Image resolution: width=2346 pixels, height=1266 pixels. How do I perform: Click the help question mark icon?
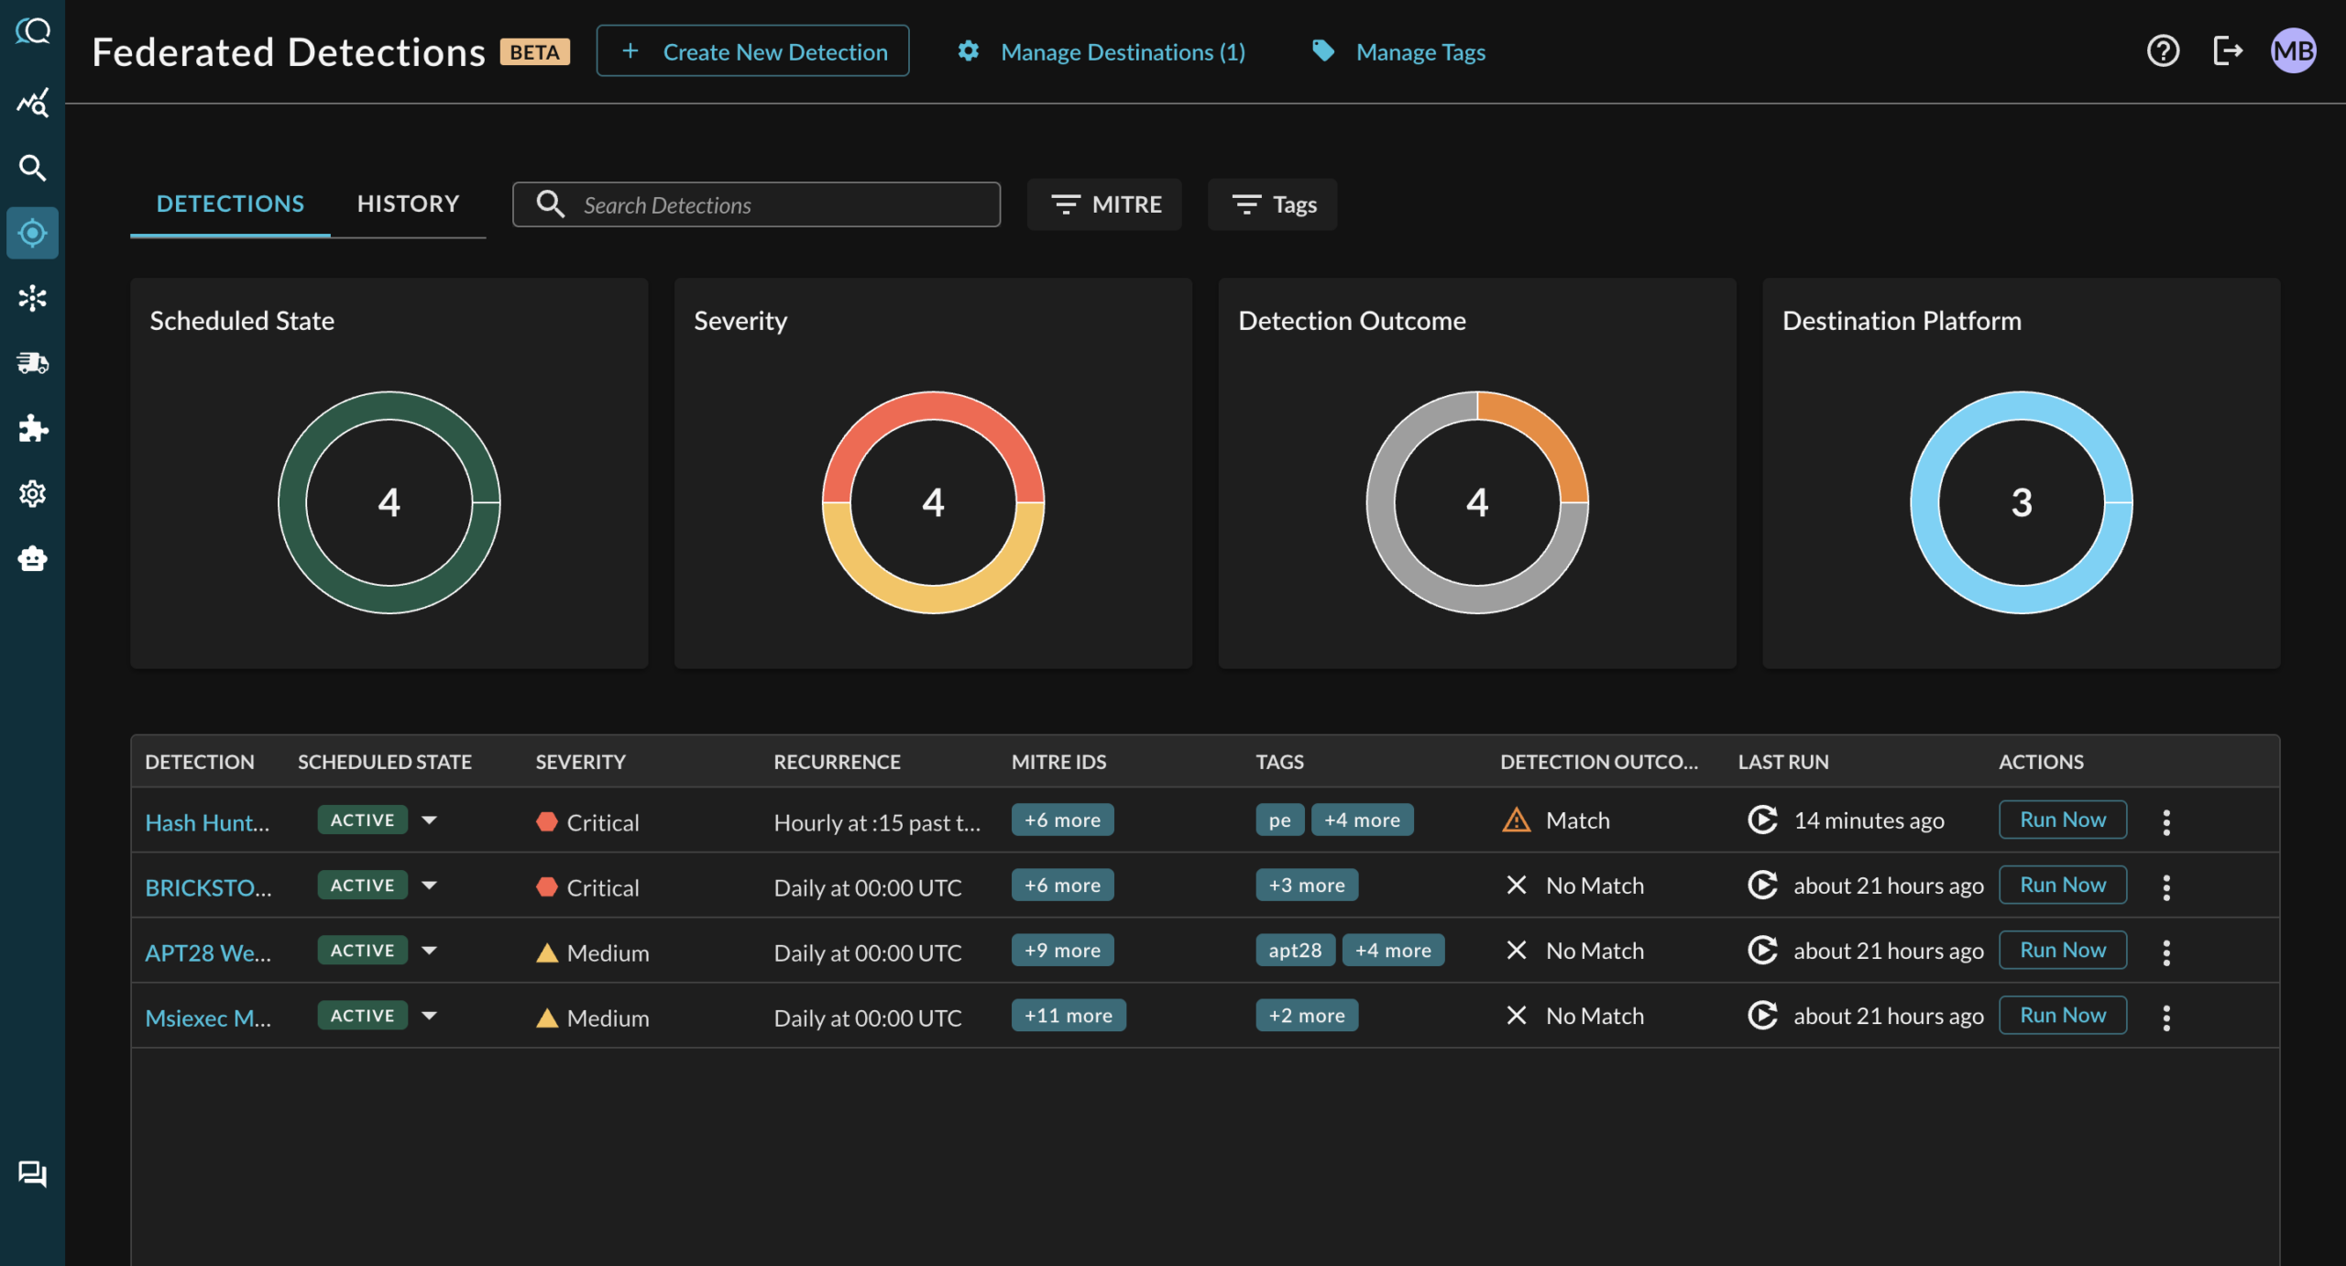pyautogui.click(x=2163, y=50)
